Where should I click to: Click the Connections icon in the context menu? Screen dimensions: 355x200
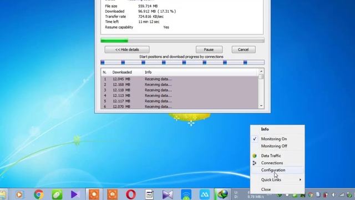(255, 163)
